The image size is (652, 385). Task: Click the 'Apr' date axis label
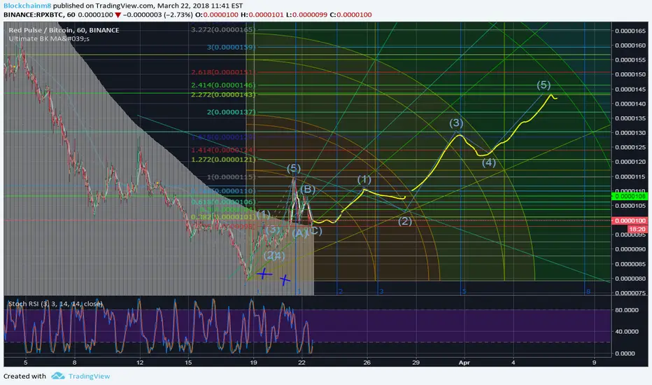[x=465, y=363]
